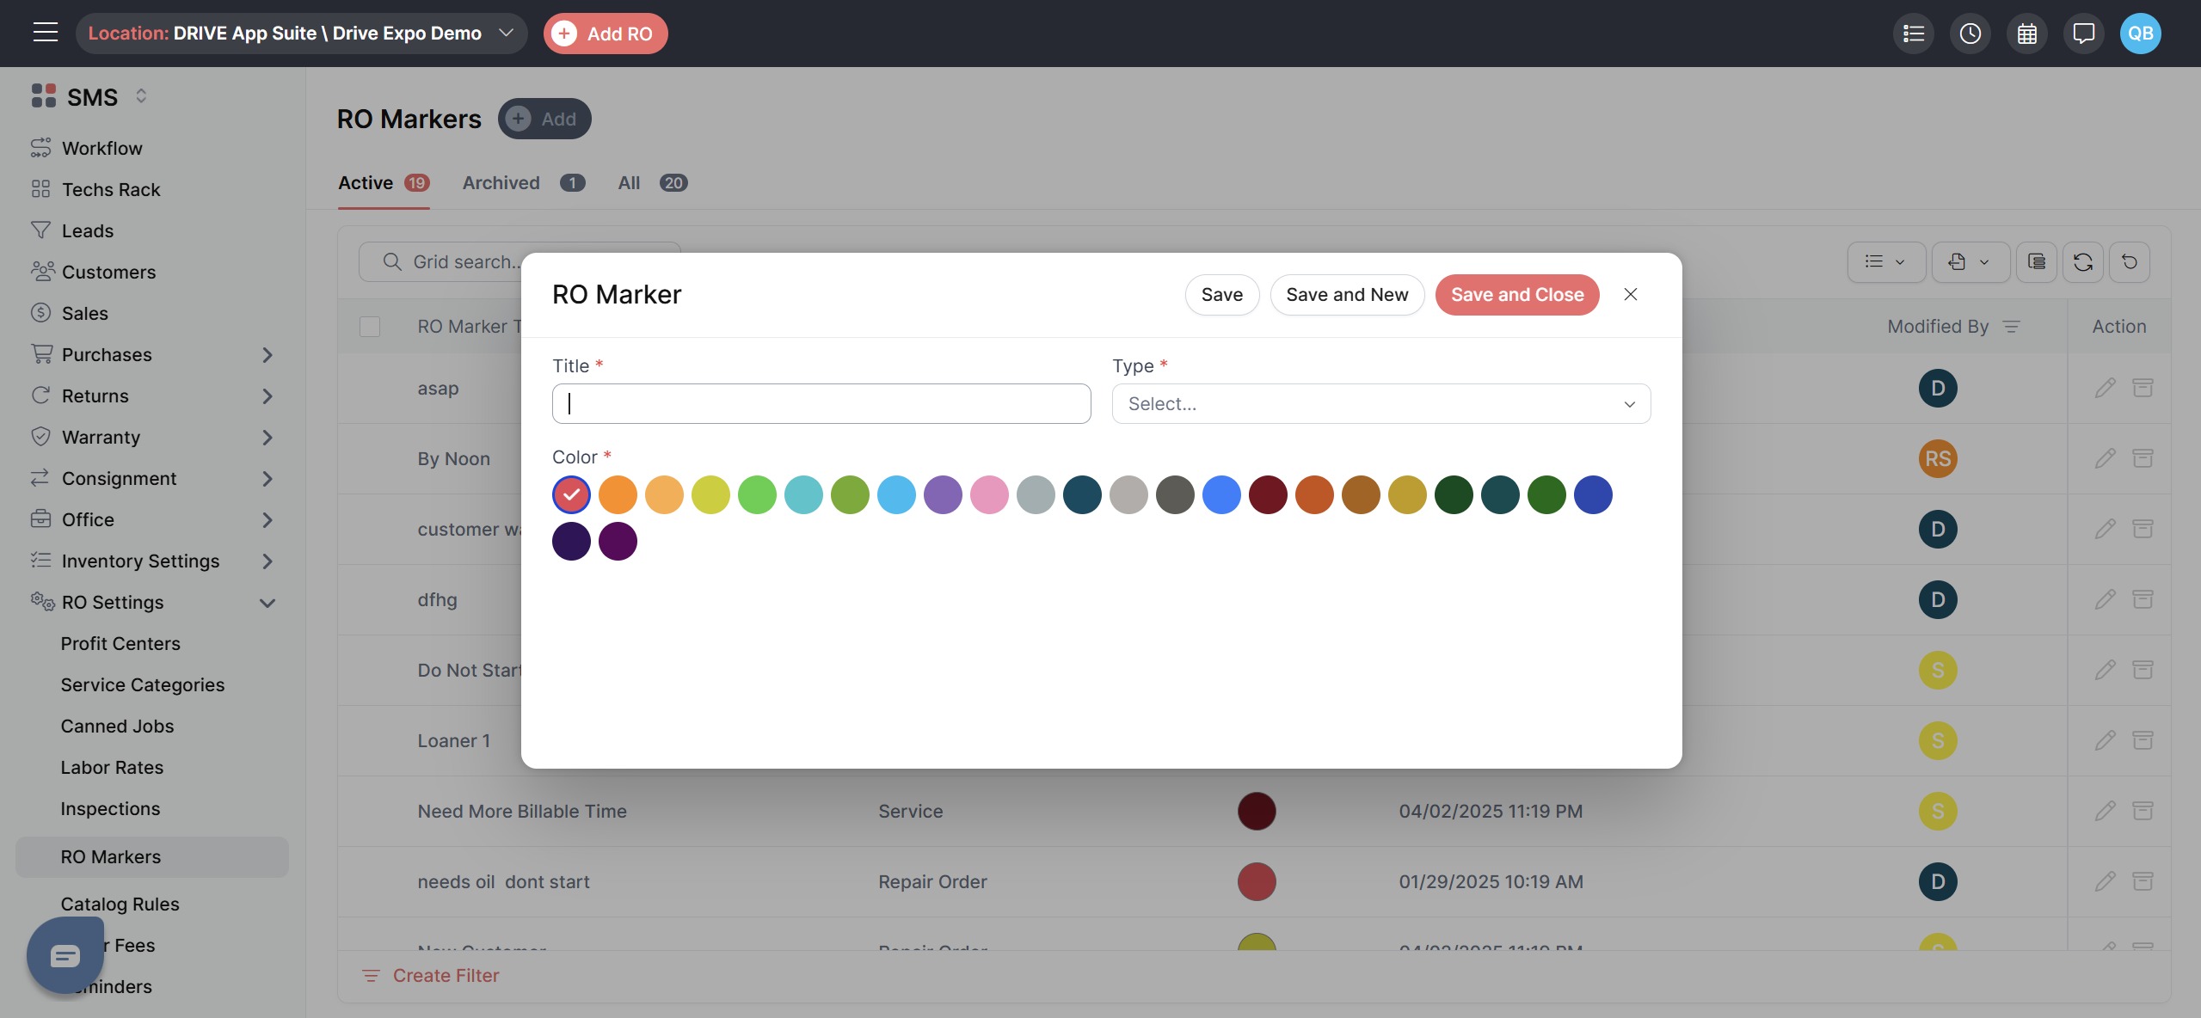The image size is (2201, 1018).
Task: Open the clock history icon
Action: point(1970,34)
